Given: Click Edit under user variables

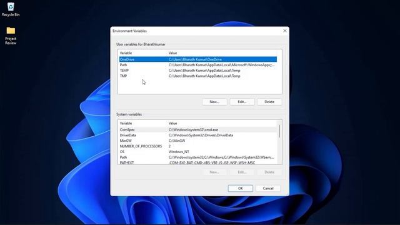Looking at the screenshot, I should point(242,102).
